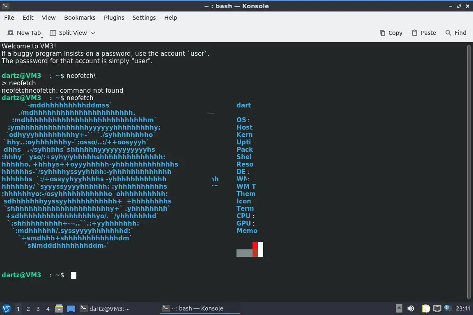Click the 'Icon' label in neofetch output
Viewport: 473px width, 315px height.
pyautogui.click(x=244, y=201)
